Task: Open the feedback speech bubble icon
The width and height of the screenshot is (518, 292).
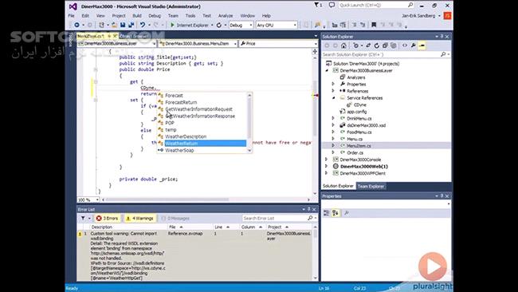Action: pyautogui.click(x=332, y=5)
